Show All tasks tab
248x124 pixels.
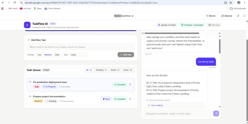89,70
